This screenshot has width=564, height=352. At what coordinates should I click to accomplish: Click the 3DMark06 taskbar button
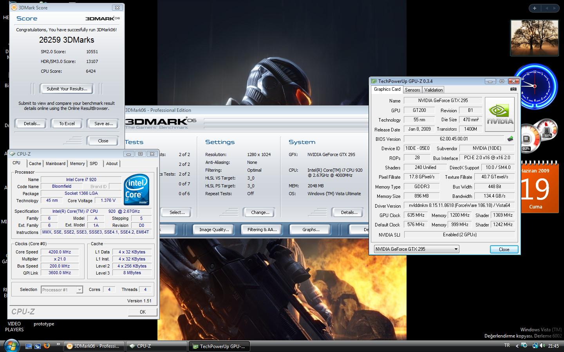coord(93,346)
